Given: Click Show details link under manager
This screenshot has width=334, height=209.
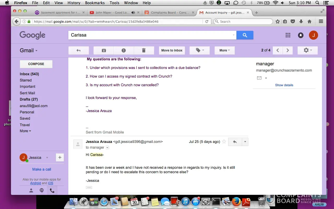Looking at the screenshot, I should coord(284,85).
